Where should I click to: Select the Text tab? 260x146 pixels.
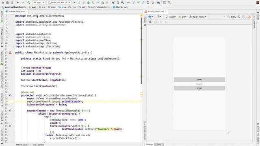tap(159, 144)
